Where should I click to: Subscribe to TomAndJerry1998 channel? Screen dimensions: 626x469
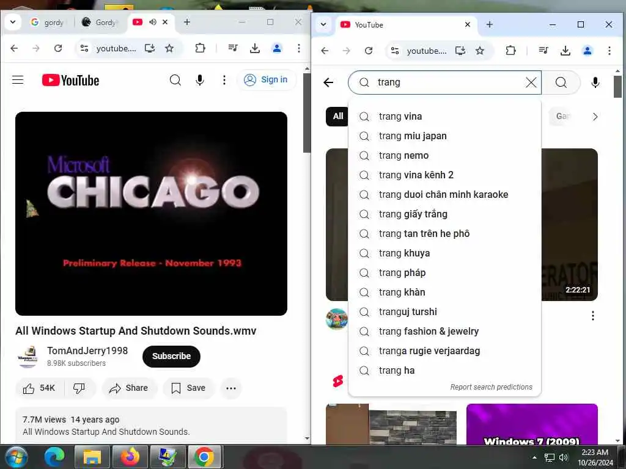coord(171,356)
